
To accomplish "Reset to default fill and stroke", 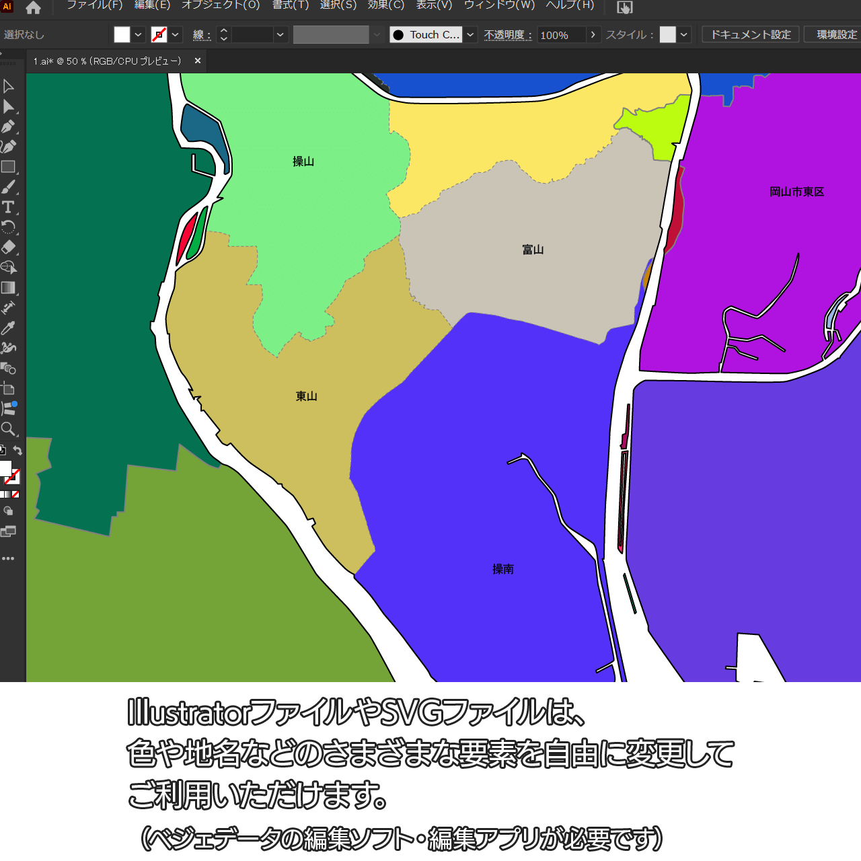I will point(2,451).
